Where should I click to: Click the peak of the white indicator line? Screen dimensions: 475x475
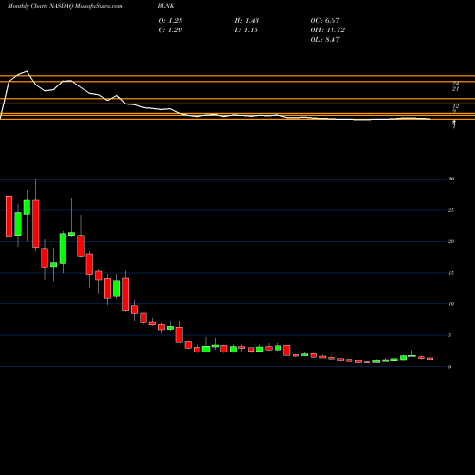click(x=27, y=71)
